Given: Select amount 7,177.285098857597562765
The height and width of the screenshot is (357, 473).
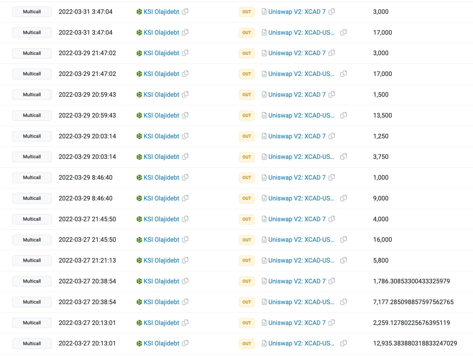Looking at the screenshot, I should point(413,302).
